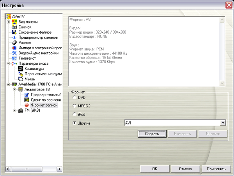Select the iPod format radio button

(x=74, y=114)
